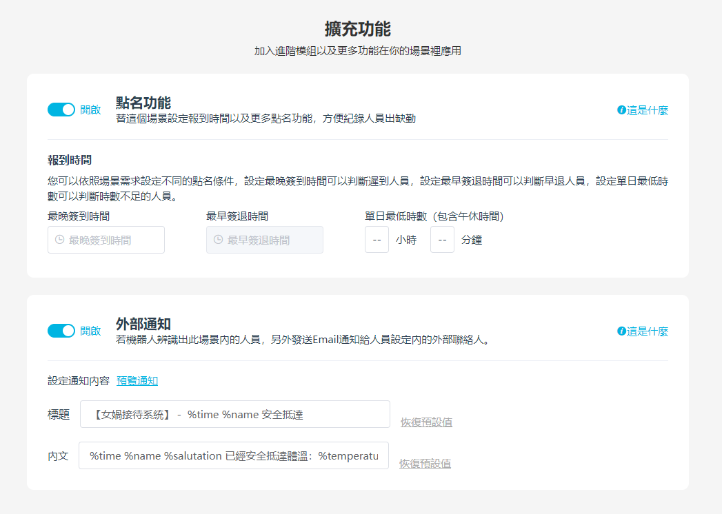Click 恢復預設值 next to 內文 field
Viewport: 722px width, 514px height.
point(425,464)
